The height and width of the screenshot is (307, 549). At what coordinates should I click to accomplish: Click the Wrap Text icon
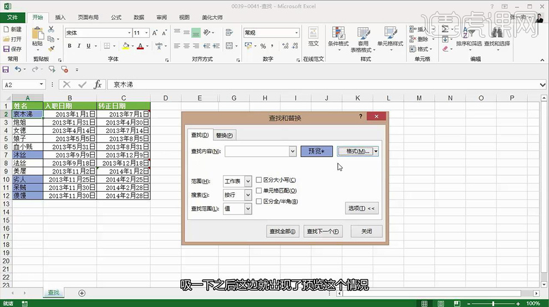tap(230, 33)
